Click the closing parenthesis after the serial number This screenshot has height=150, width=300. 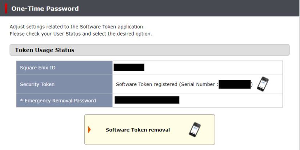(x=252, y=85)
